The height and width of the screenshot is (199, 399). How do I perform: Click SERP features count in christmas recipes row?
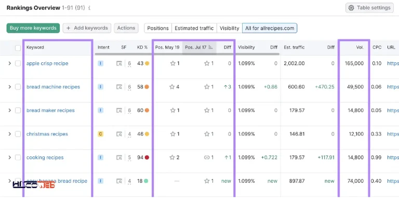pos(129,134)
